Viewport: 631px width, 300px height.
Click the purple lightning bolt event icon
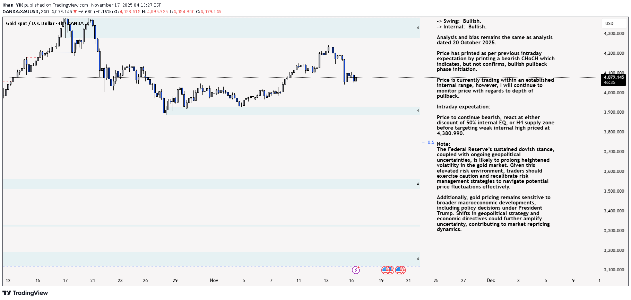(x=356, y=270)
